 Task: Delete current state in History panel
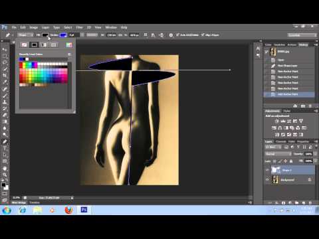(310, 106)
